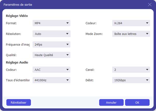Close the Paramètres de sortie dialog
The width and height of the screenshot is (156, 111).
(150, 4)
